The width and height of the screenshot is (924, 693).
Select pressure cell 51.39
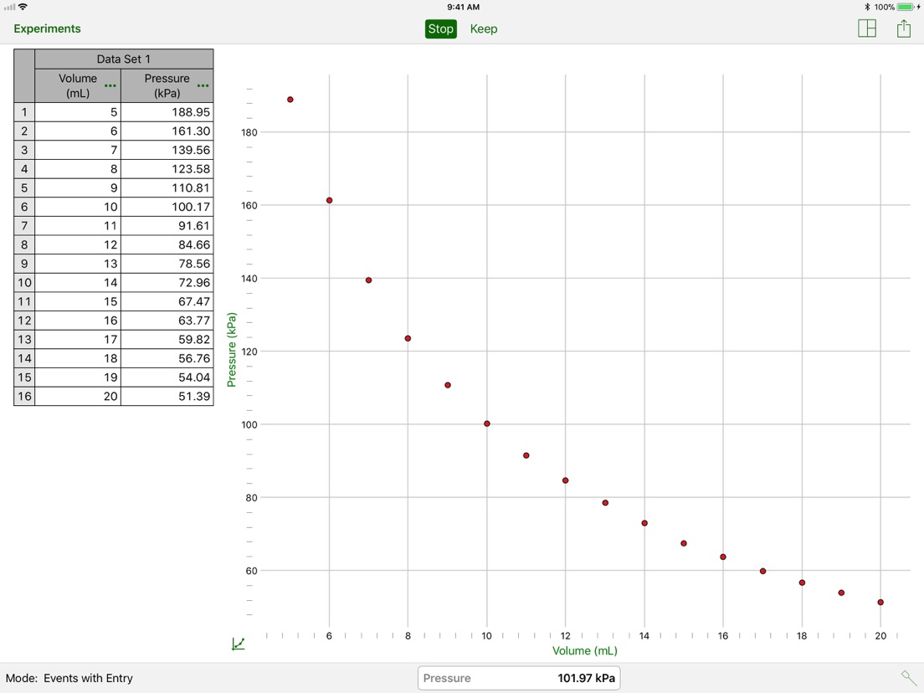(x=167, y=396)
